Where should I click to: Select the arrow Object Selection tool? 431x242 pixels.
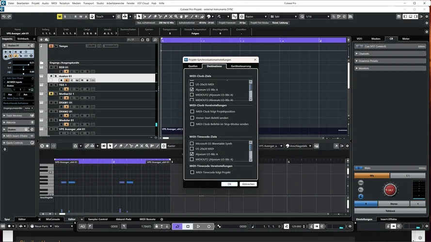[x=139, y=16]
